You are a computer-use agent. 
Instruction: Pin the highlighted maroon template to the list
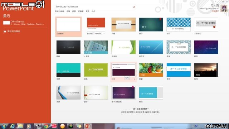pyautogui.click(x=135, y=79)
